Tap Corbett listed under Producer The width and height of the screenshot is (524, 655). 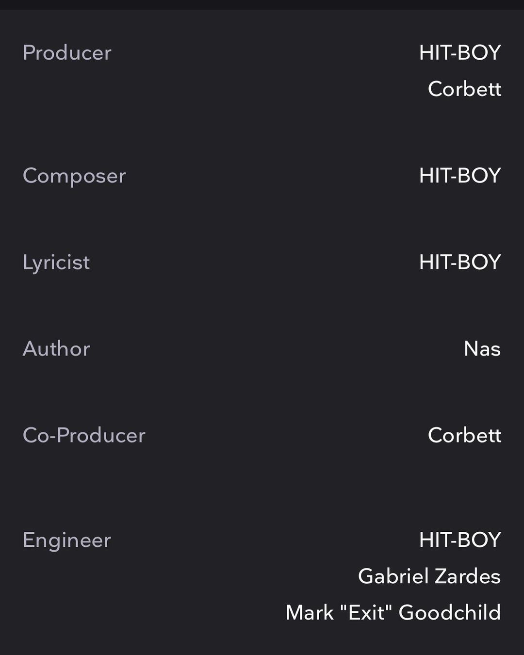[464, 89]
